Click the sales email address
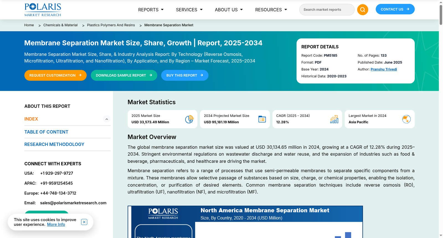The width and height of the screenshot is (443, 238). tap(73, 203)
